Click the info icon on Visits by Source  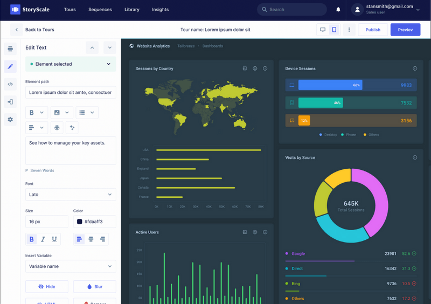415,157
